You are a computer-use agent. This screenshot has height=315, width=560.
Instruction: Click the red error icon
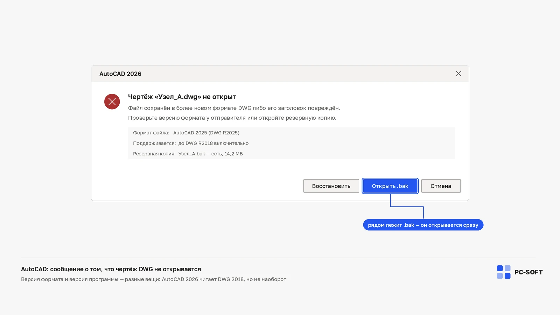click(x=112, y=101)
